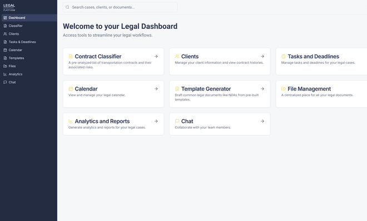Click 'Manage your client information' description text
Screen dimensions: 367x221
tap(219, 63)
